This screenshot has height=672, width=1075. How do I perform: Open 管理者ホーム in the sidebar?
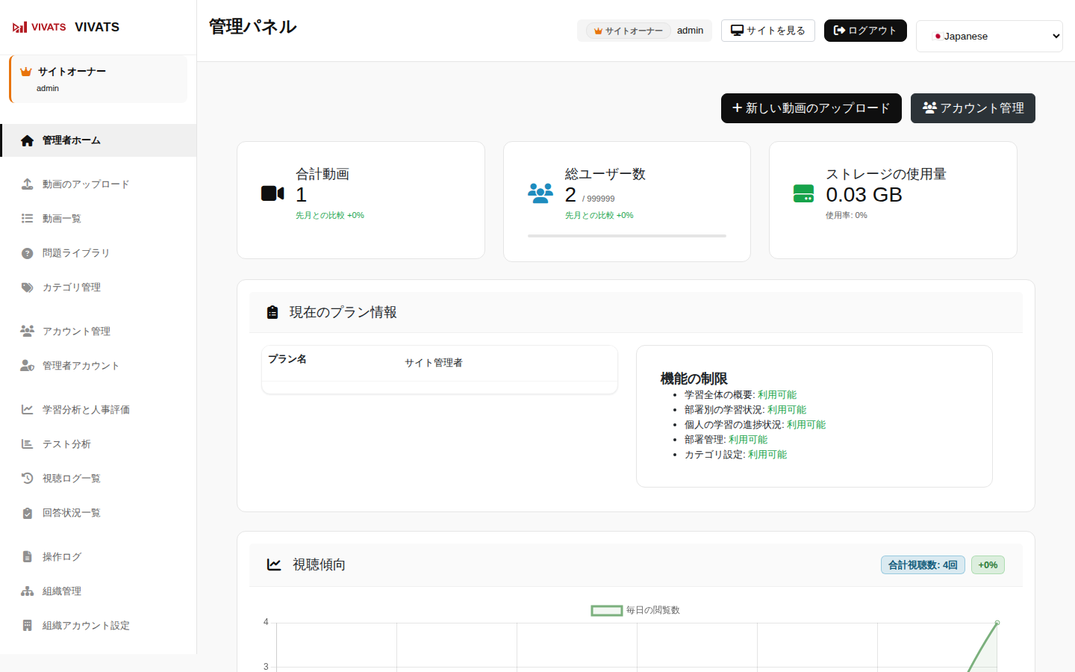(99, 140)
